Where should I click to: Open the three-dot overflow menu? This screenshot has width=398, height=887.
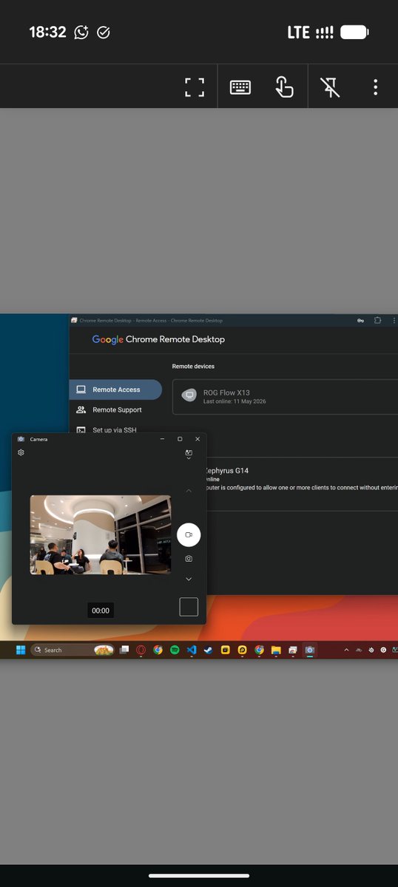[x=375, y=86]
